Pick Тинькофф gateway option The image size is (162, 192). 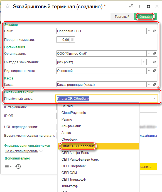coord(99,186)
